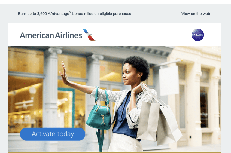The width and height of the screenshot is (231, 153).
Task: Click the white header bar between the two logos
Action: click(144, 35)
